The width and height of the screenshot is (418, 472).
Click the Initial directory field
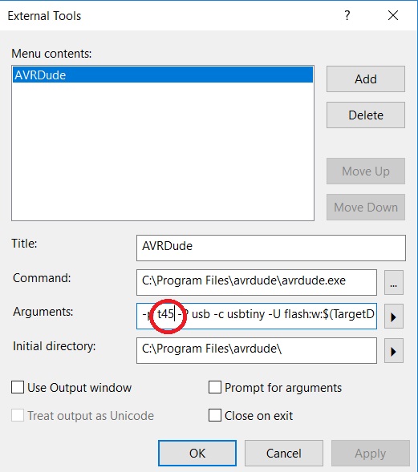[x=257, y=351]
